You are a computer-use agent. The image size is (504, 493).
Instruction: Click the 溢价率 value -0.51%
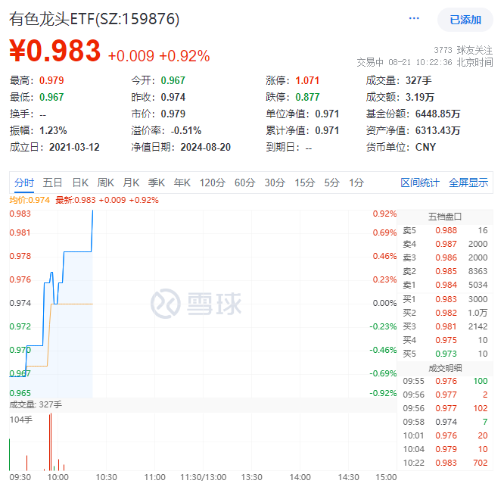pos(186,130)
